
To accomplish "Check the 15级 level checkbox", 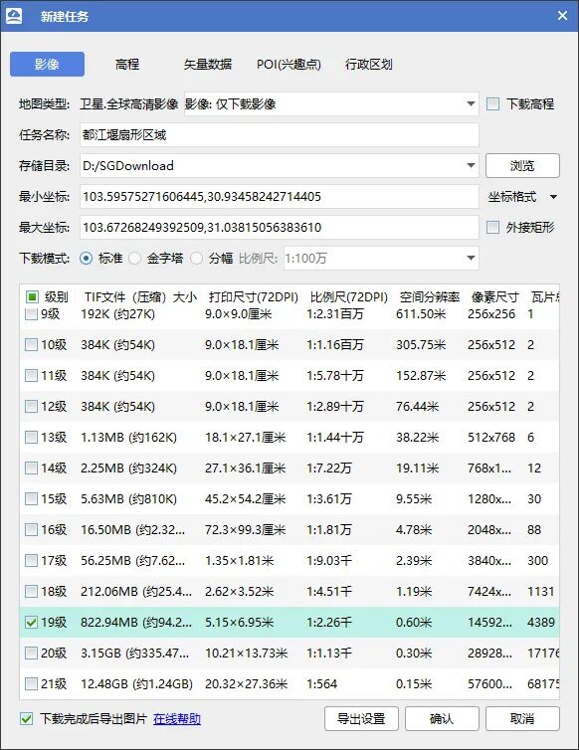I will 31,499.
